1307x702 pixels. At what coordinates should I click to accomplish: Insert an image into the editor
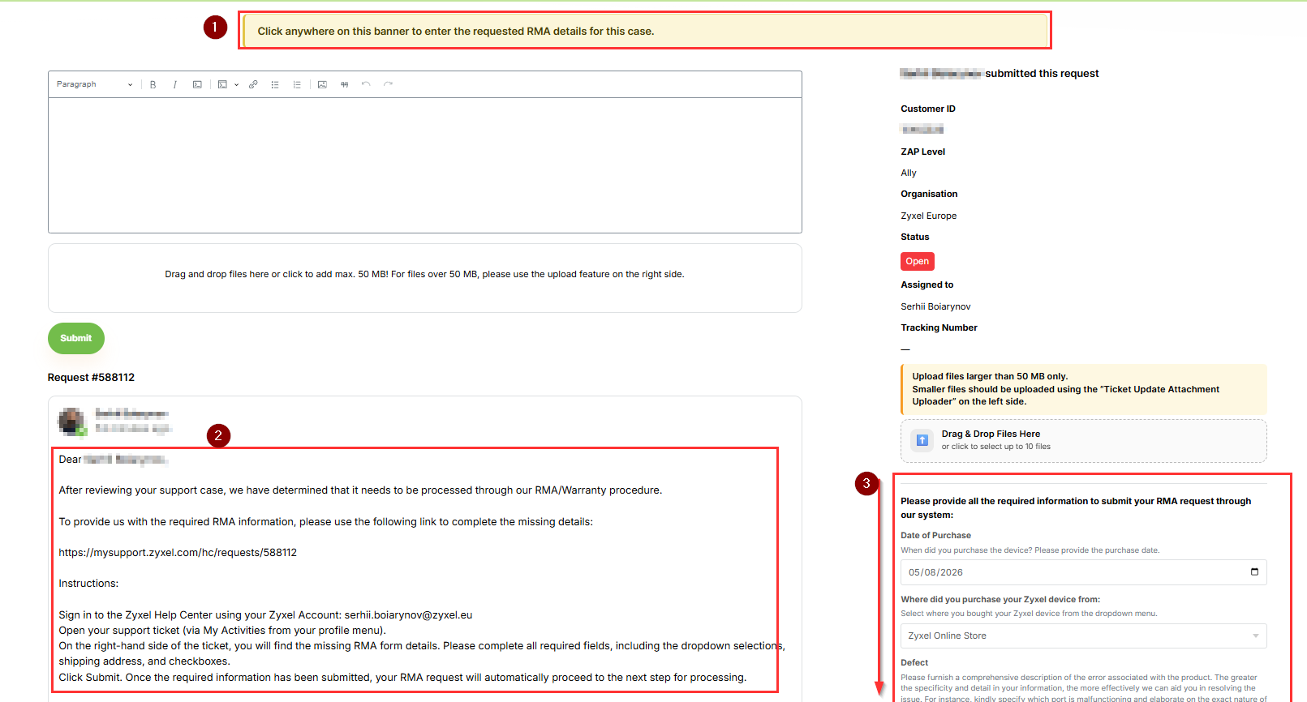tap(322, 84)
